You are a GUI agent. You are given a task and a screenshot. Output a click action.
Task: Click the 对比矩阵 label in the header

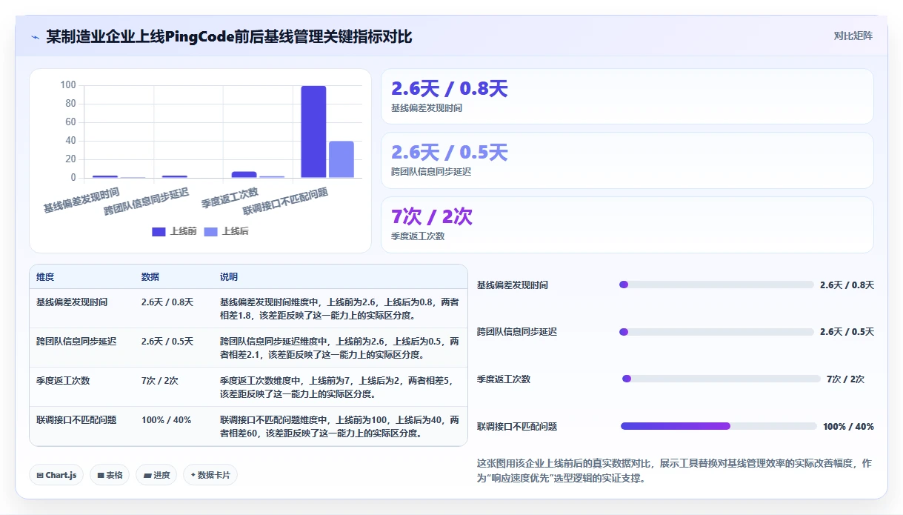tap(853, 36)
